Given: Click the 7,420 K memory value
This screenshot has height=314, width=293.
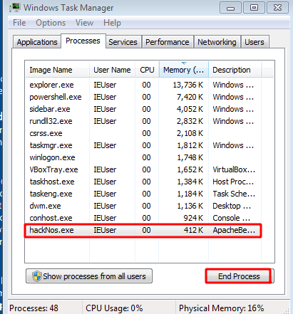Looking at the screenshot, I should click(x=190, y=97).
